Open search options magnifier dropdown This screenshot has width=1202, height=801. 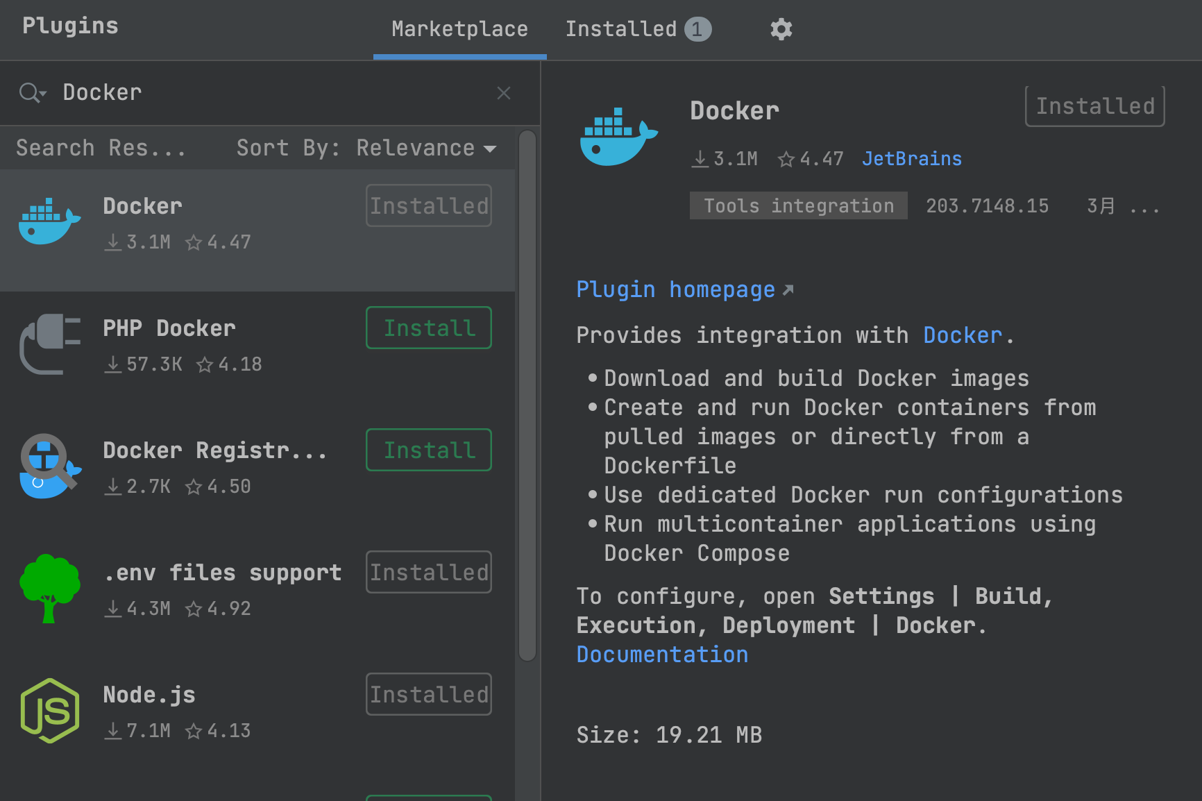pos(32,93)
